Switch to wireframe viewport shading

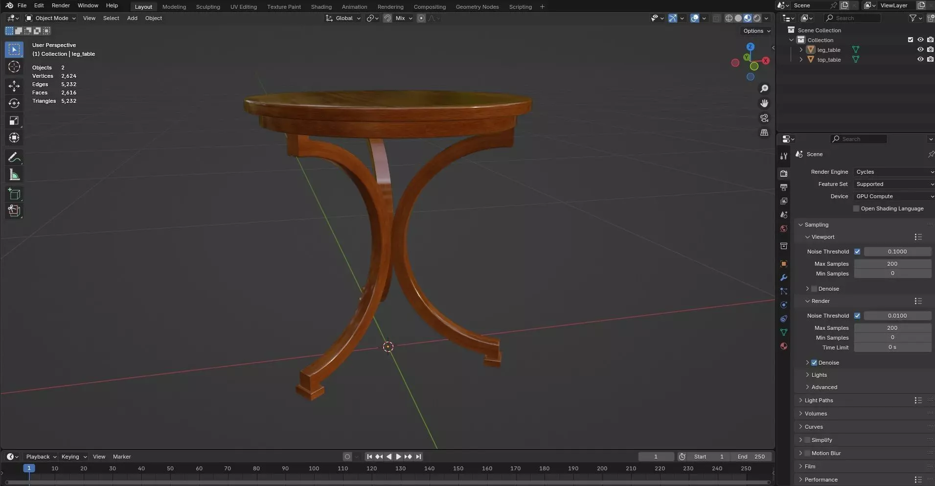(x=729, y=18)
